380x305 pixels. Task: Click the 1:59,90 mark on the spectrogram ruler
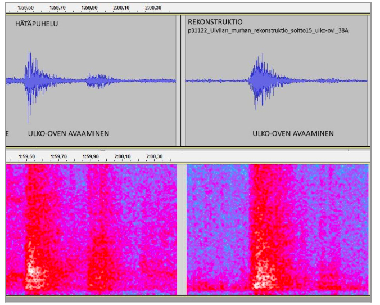click(91, 156)
